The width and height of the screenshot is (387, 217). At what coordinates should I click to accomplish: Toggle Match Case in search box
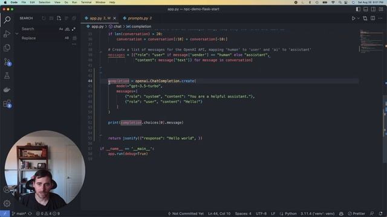tap(61, 29)
